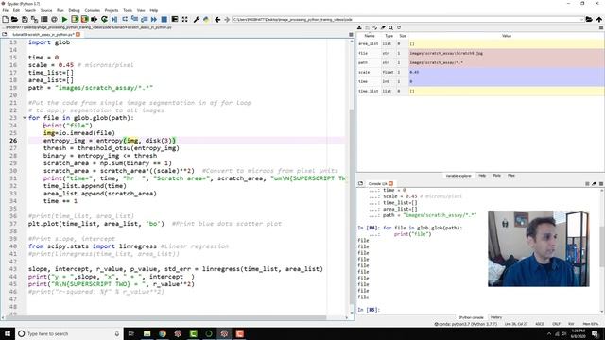Clear the console with the eraser icon

click(x=595, y=184)
